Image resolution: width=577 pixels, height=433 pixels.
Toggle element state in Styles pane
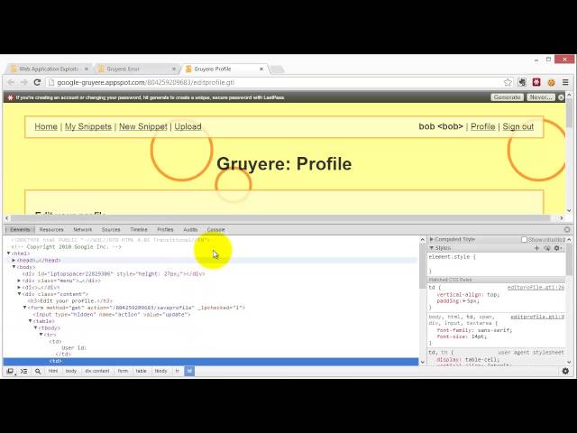547,248
